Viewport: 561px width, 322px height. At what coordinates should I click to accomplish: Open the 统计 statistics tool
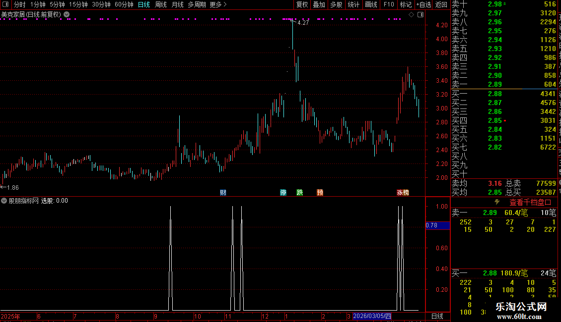(353, 4)
